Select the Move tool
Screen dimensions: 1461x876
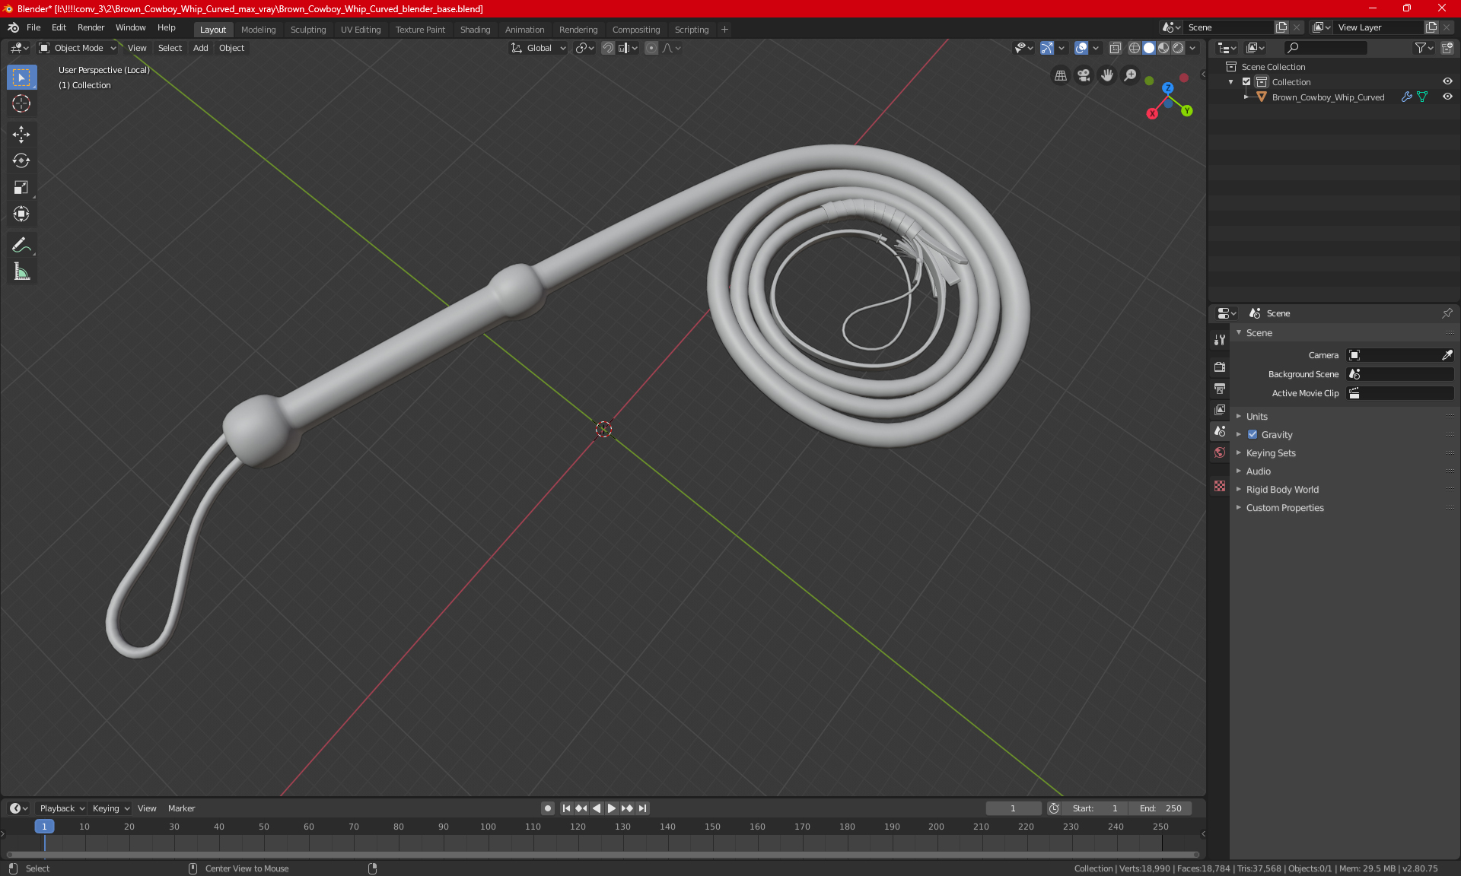21,135
